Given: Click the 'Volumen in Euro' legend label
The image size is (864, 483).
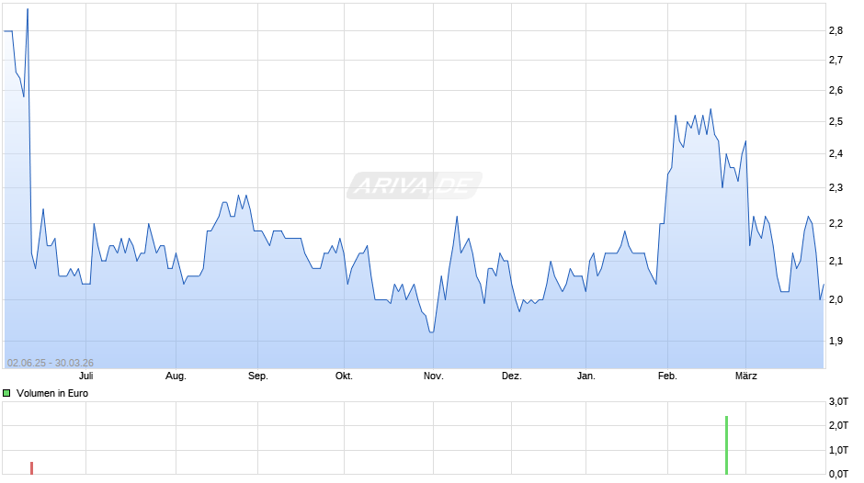Looking at the screenshot, I should [x=52, y=393].
